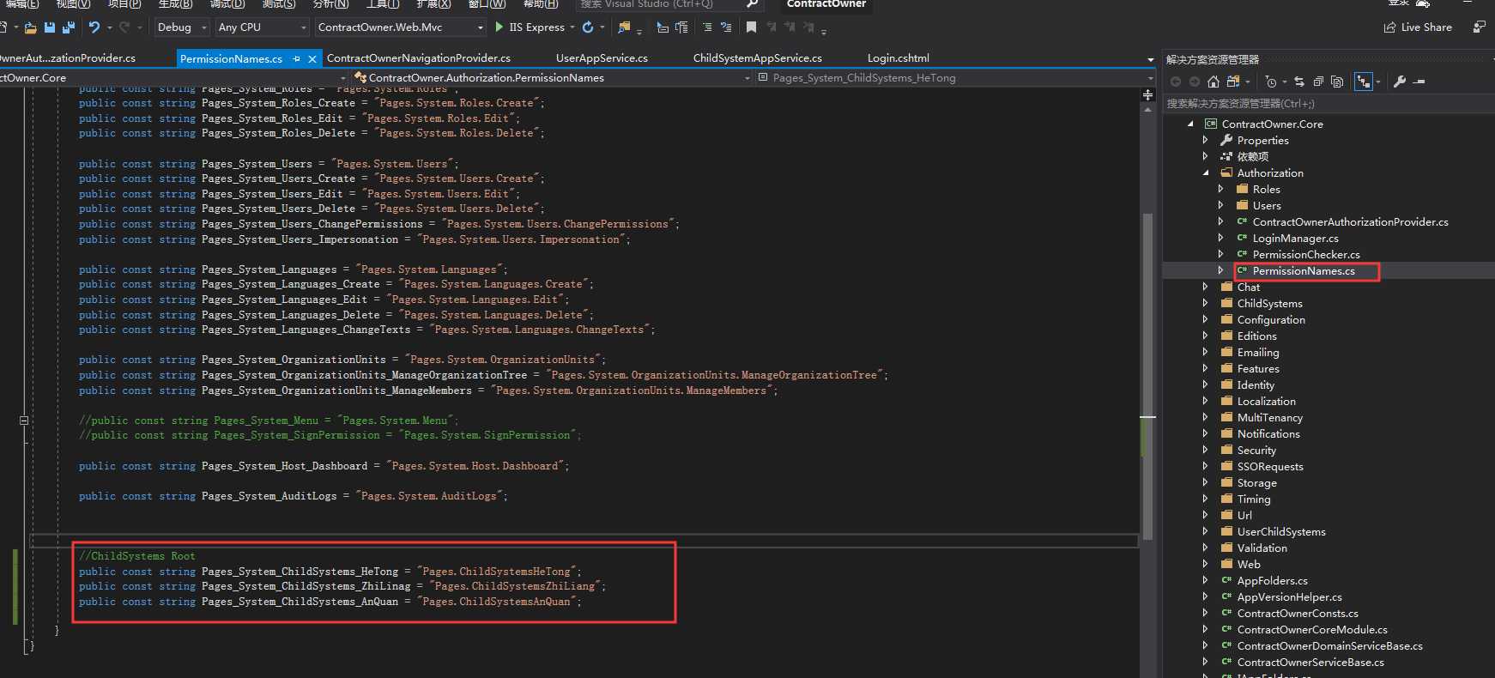Click the Live Share button label
Viewport: 1495px width, 678px height.
coord(1426,27)
